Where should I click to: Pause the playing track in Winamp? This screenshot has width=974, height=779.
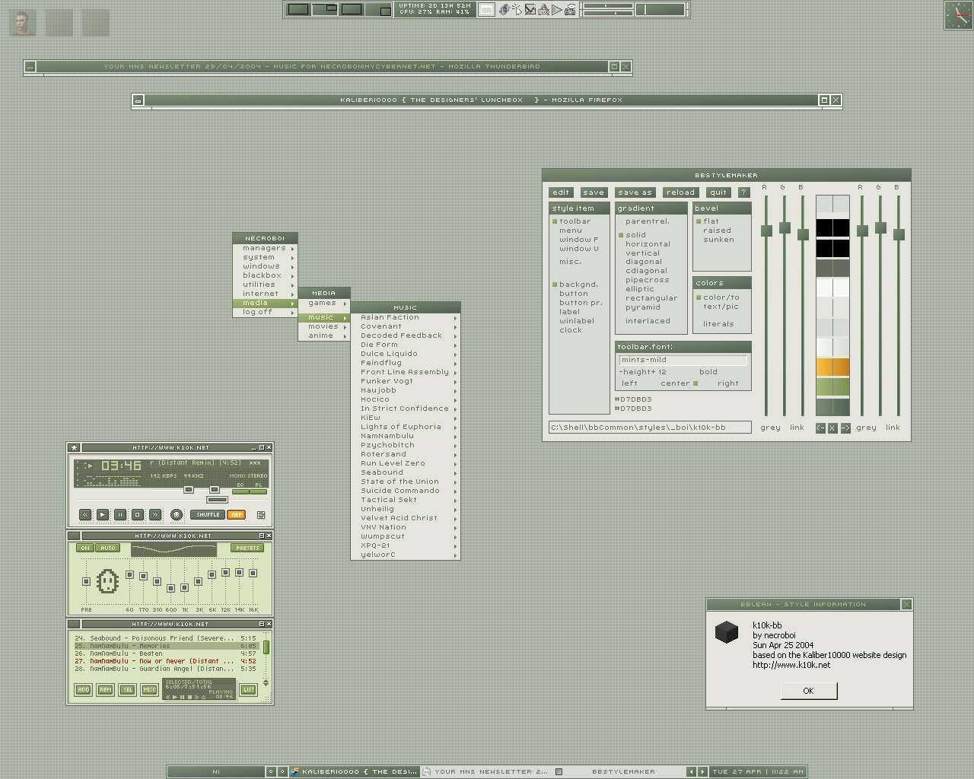(x=120, y=515)
